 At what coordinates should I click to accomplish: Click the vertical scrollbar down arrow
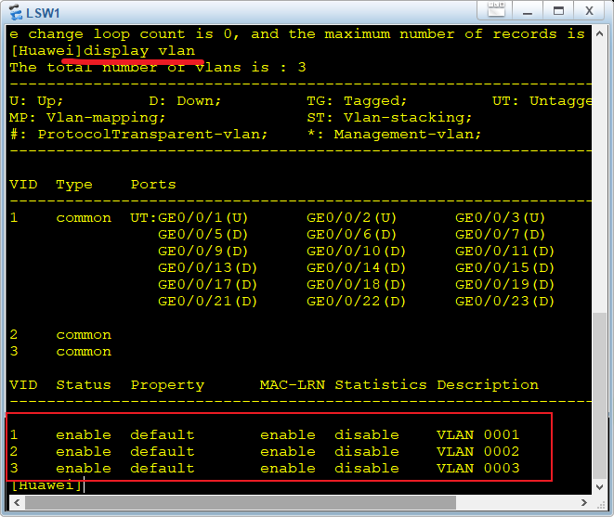point(599,487)
